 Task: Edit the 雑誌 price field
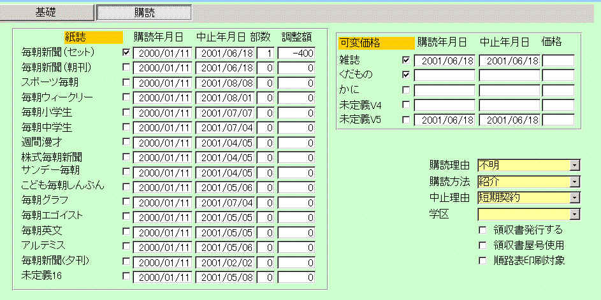pos(558,61)
